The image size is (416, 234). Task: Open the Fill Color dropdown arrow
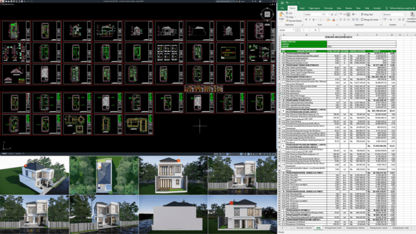click(x=331, y=19)
